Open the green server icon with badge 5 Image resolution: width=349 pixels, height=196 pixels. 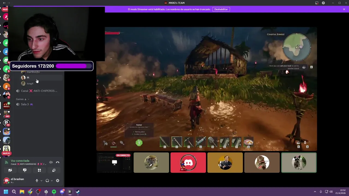pyautogui.click(x=7, y=69)
